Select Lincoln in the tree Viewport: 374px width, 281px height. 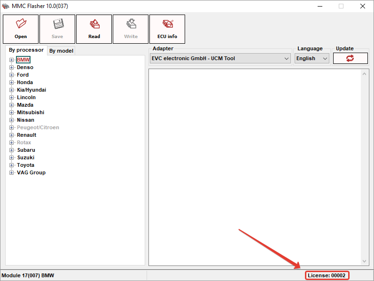pos(26,97)
